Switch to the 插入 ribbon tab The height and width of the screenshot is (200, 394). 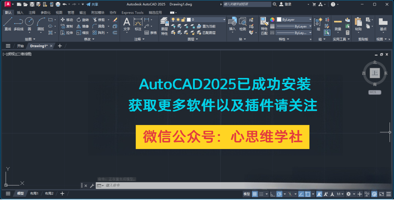pyautogui.click(x=20, y=12)
